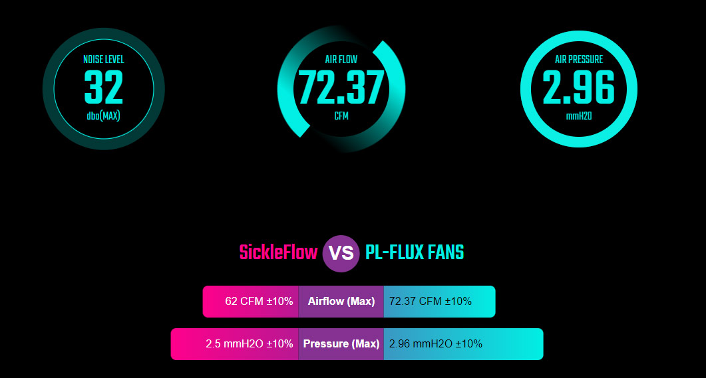Click the Air Pressure circular gauge
The height and width of the screenshot is (378, 706).
579,89
